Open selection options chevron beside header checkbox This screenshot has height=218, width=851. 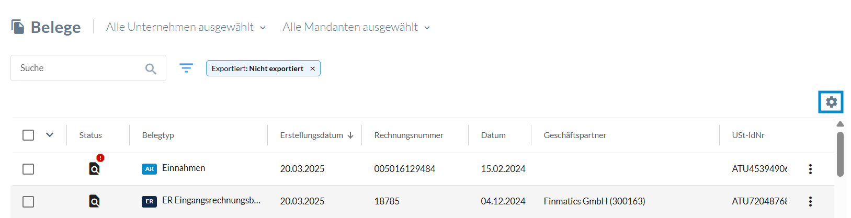pyautogui.click(x=50, y=135)
